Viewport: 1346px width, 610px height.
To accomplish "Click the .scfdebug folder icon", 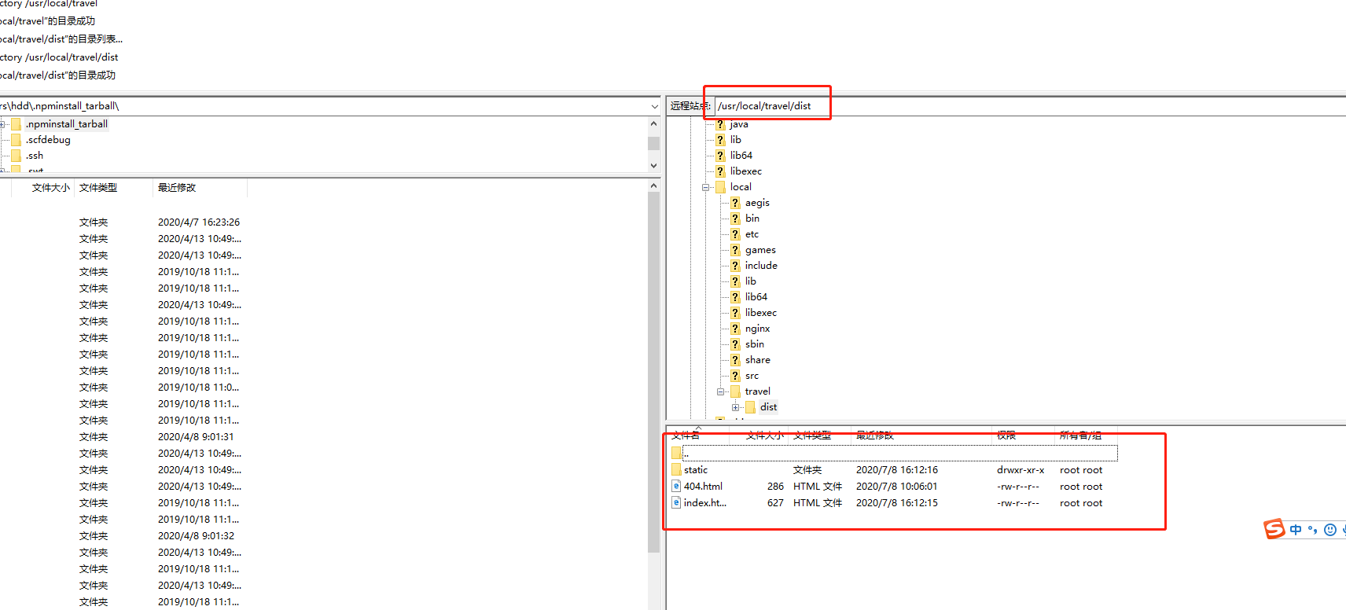I will pos(16,140).
